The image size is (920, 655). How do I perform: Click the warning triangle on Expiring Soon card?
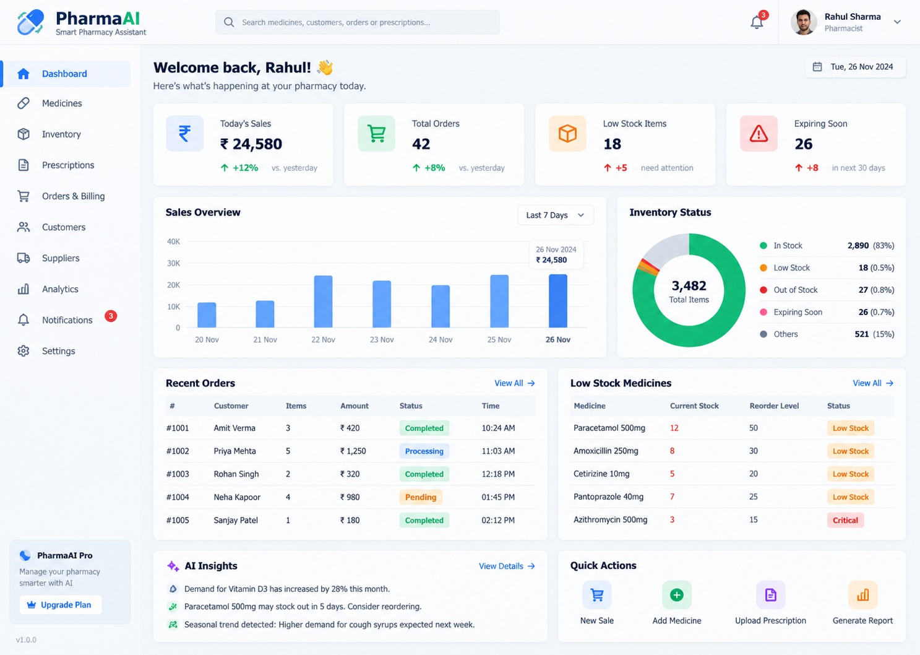759,133
